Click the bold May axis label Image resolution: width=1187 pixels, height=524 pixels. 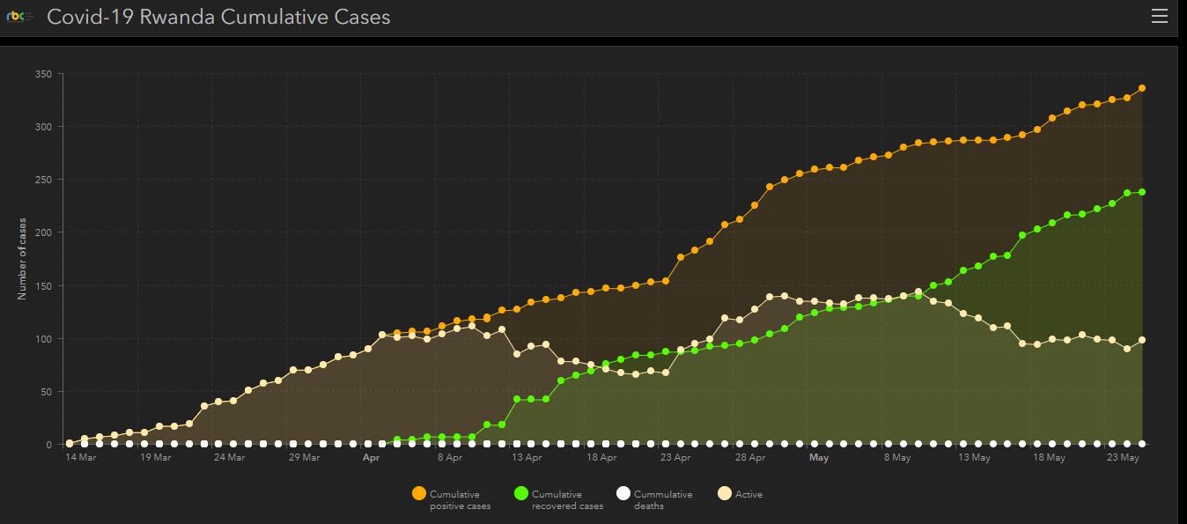tap(819, 458)
